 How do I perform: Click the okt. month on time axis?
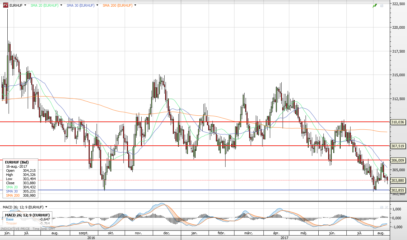coord(111,233)
